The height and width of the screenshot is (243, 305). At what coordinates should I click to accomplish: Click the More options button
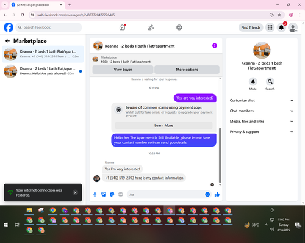[187, 70]
